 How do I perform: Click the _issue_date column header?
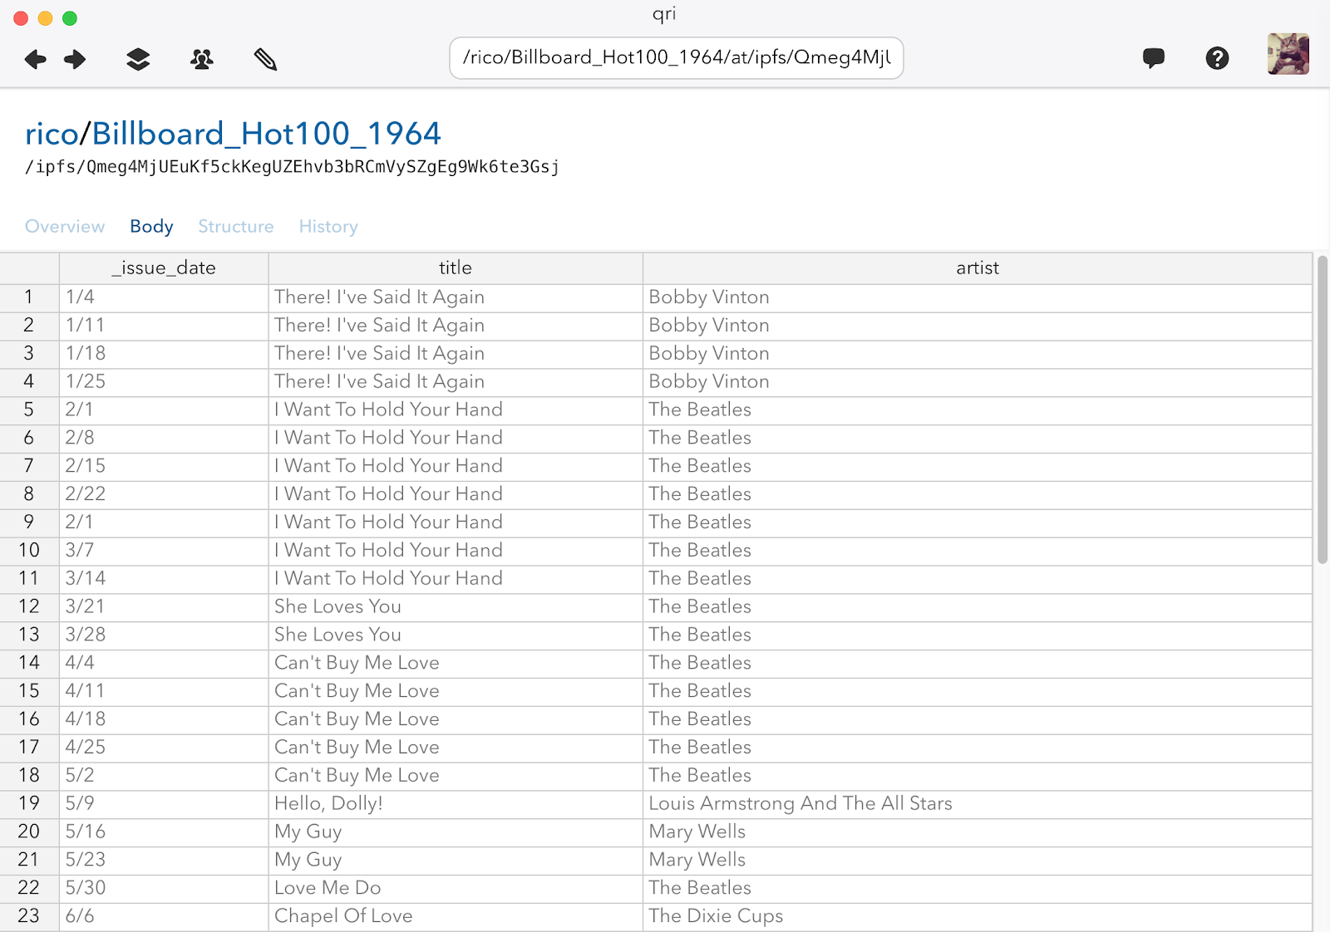click(x=164, y=268)
